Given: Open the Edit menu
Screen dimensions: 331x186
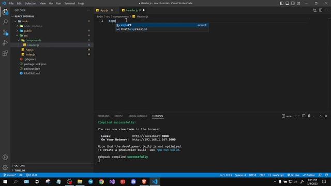Looking at the screenshot, I should (x=19, y=4).
